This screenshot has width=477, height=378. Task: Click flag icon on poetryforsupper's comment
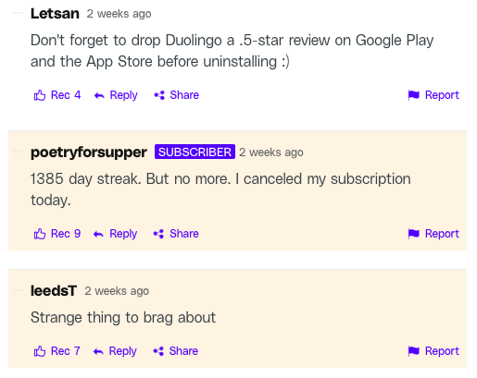[x=414, y=234]
